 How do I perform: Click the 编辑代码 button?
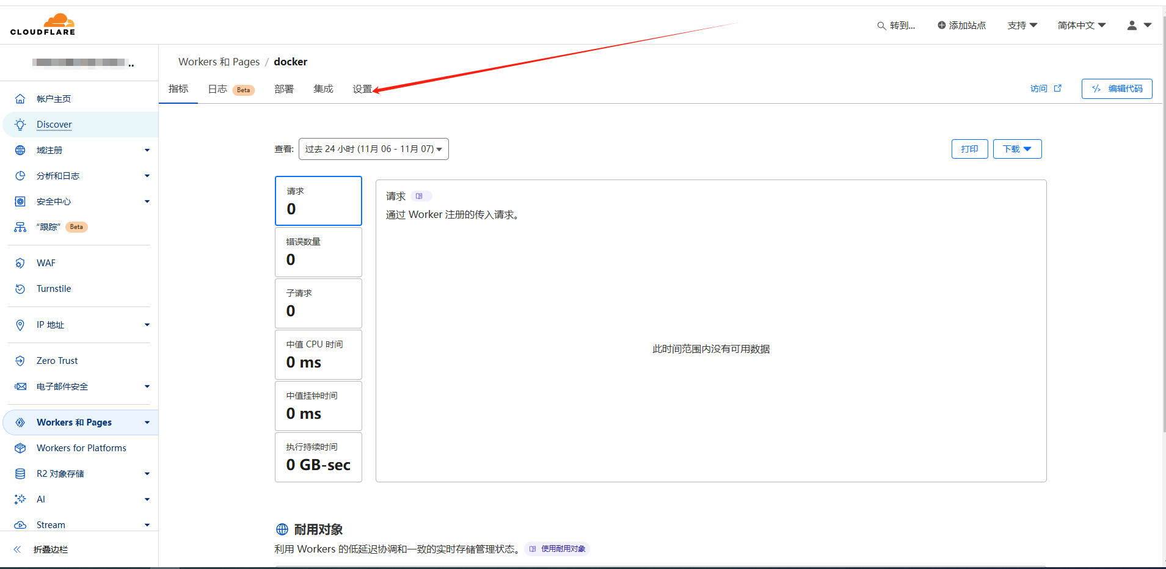tap(1117, 89)
